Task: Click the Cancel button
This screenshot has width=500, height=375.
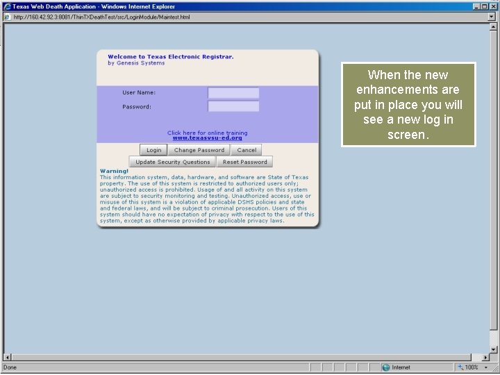Action: pos(247,150)
